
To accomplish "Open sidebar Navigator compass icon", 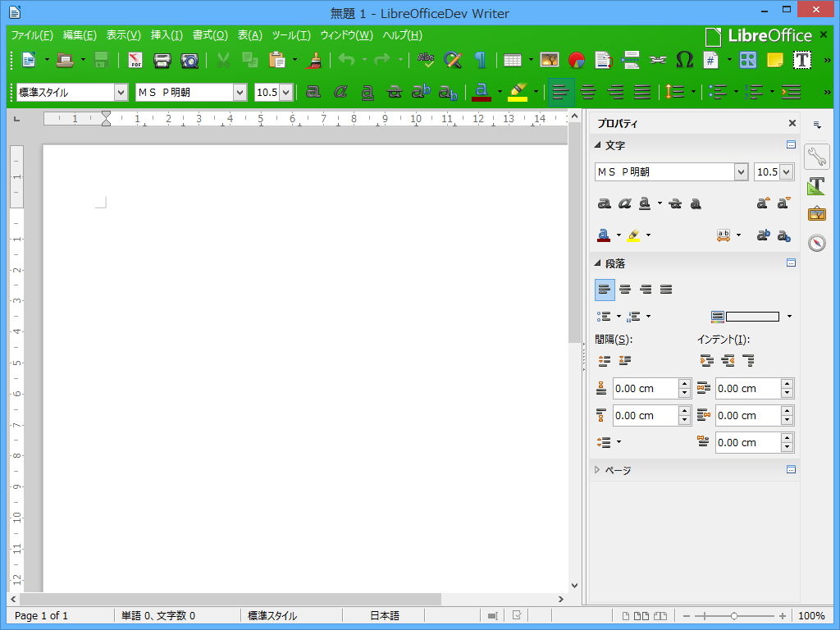I will [816, 243].
